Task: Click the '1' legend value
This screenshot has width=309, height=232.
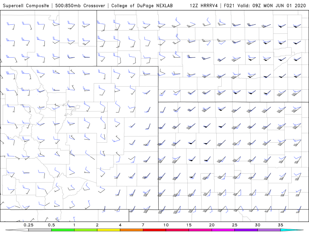Action: click(x=74, y=225)
